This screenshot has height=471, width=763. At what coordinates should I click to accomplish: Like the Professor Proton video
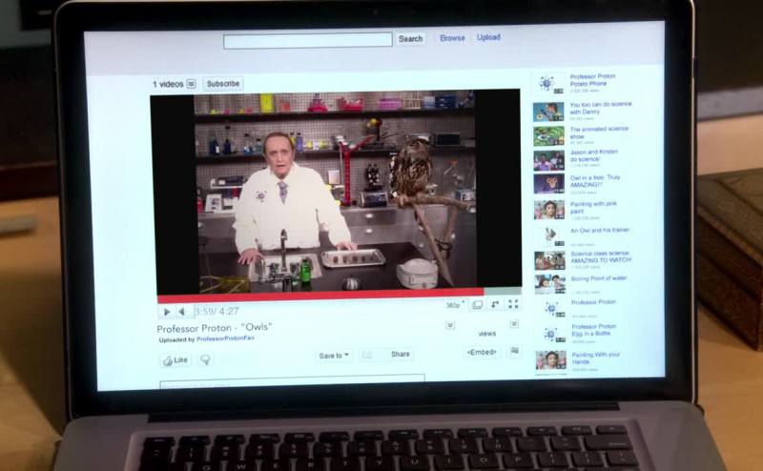(x=175, y=360)
